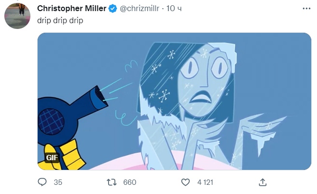The image size is (317, 194).
Task: Click the GIF badge on the media
Action: [x=52, y=157]
